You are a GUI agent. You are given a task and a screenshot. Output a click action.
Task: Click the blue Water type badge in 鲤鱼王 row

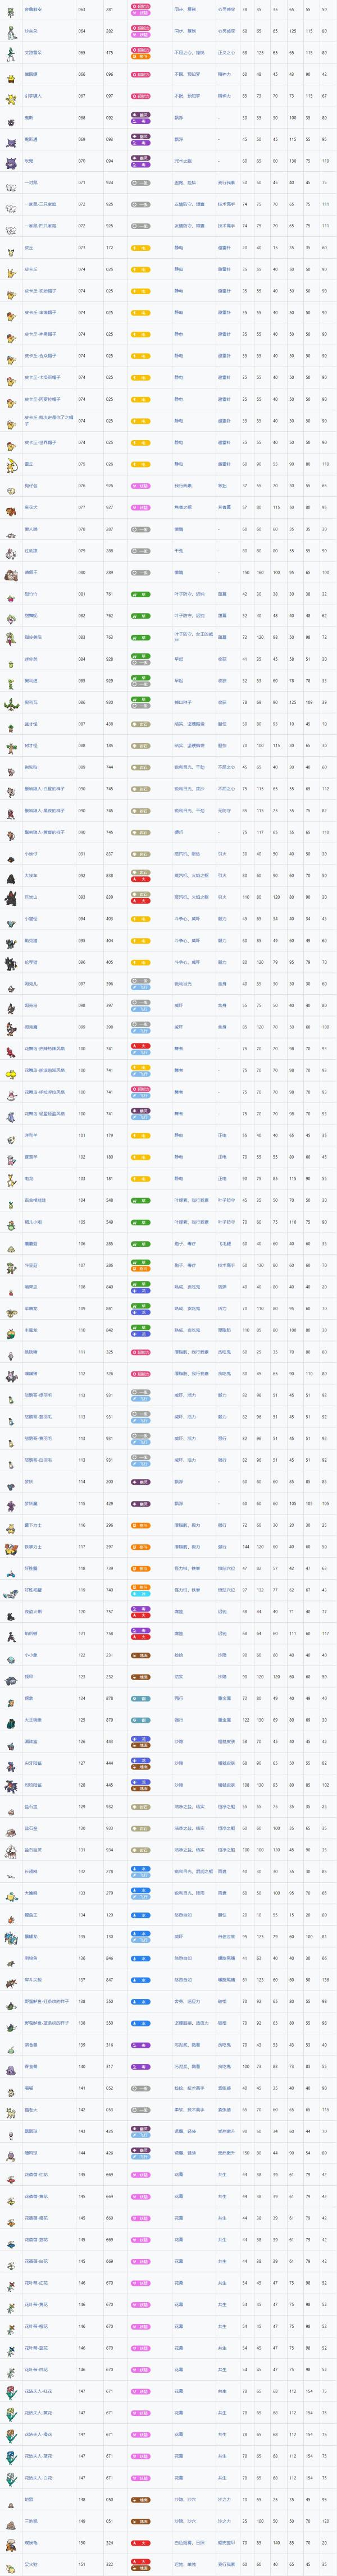tap(140, 1914)
